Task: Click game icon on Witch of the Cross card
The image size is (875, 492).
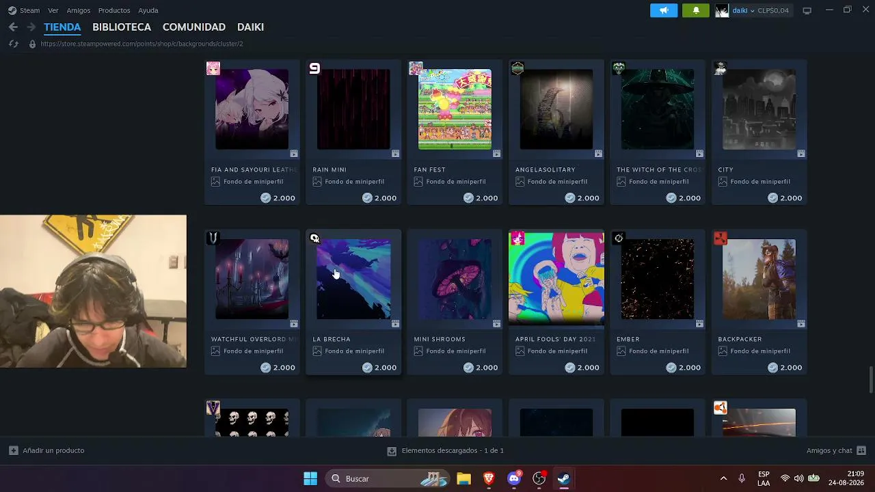Action: pos(619,68)
